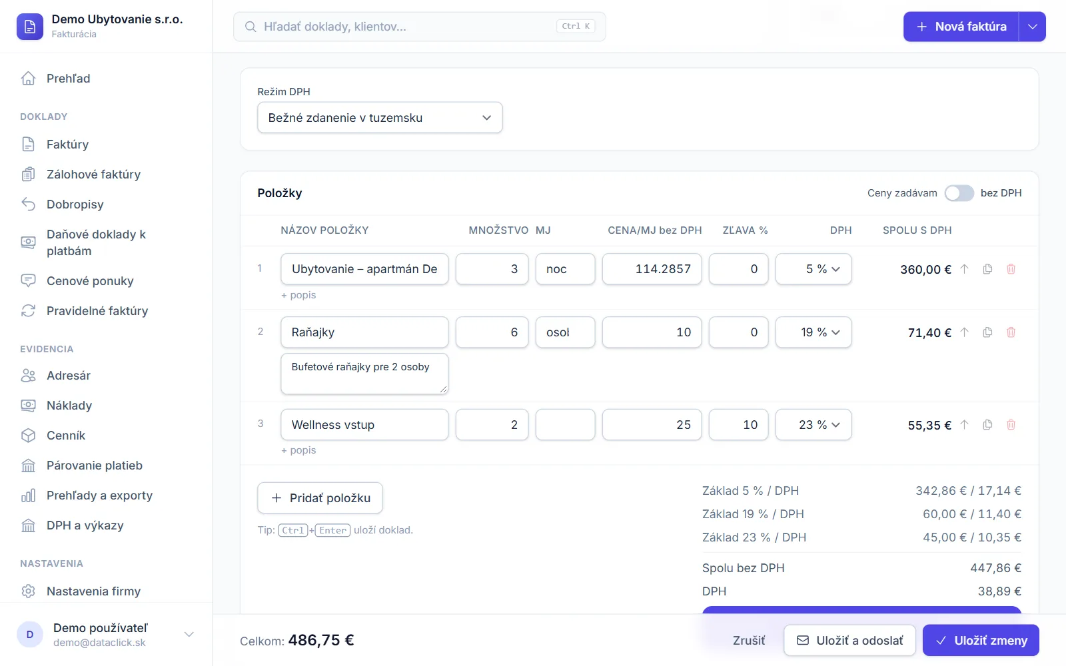Click the Nová faktúra button
The height and width of the screenshot is (666, 1066).
961,27
